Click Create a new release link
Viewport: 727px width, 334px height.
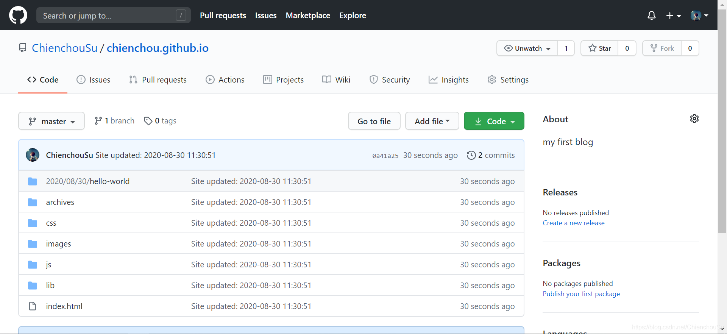click(574, 223)
